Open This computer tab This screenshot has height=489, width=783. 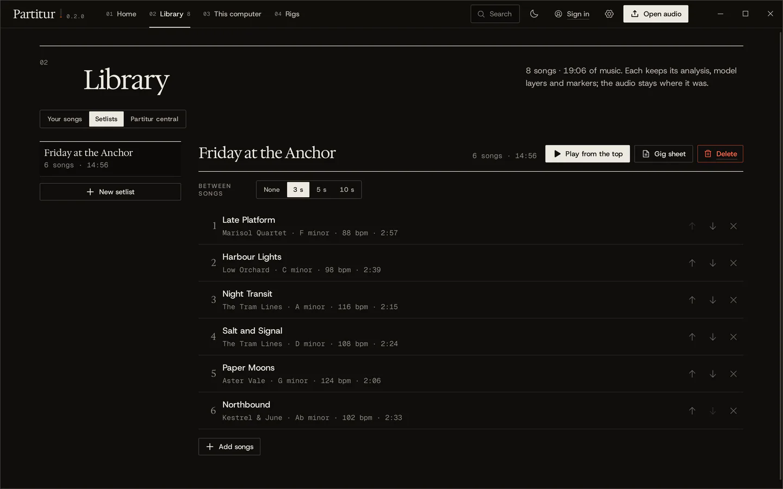point(232,14)
